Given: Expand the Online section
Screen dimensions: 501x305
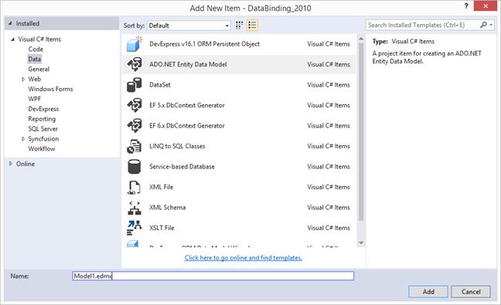Looking at the screenshot, I should (11, 164).
